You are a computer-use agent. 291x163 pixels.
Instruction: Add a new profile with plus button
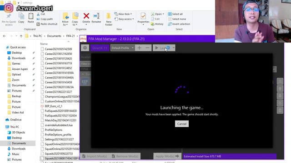(x=139, y=48)
